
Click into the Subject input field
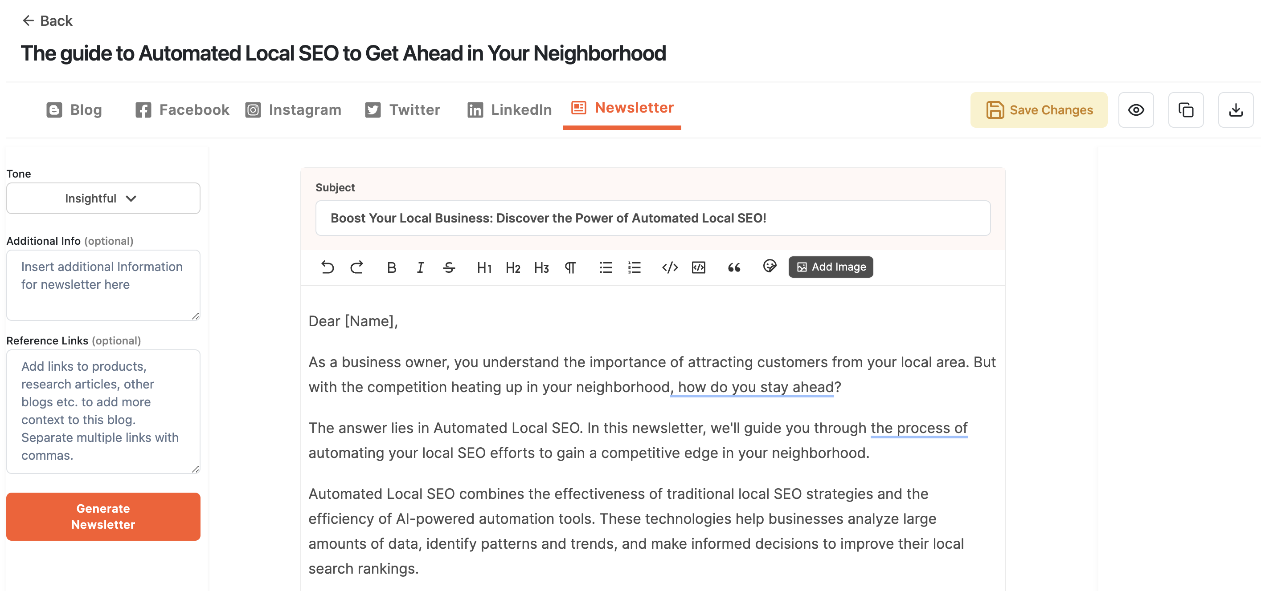pos(652,218)
